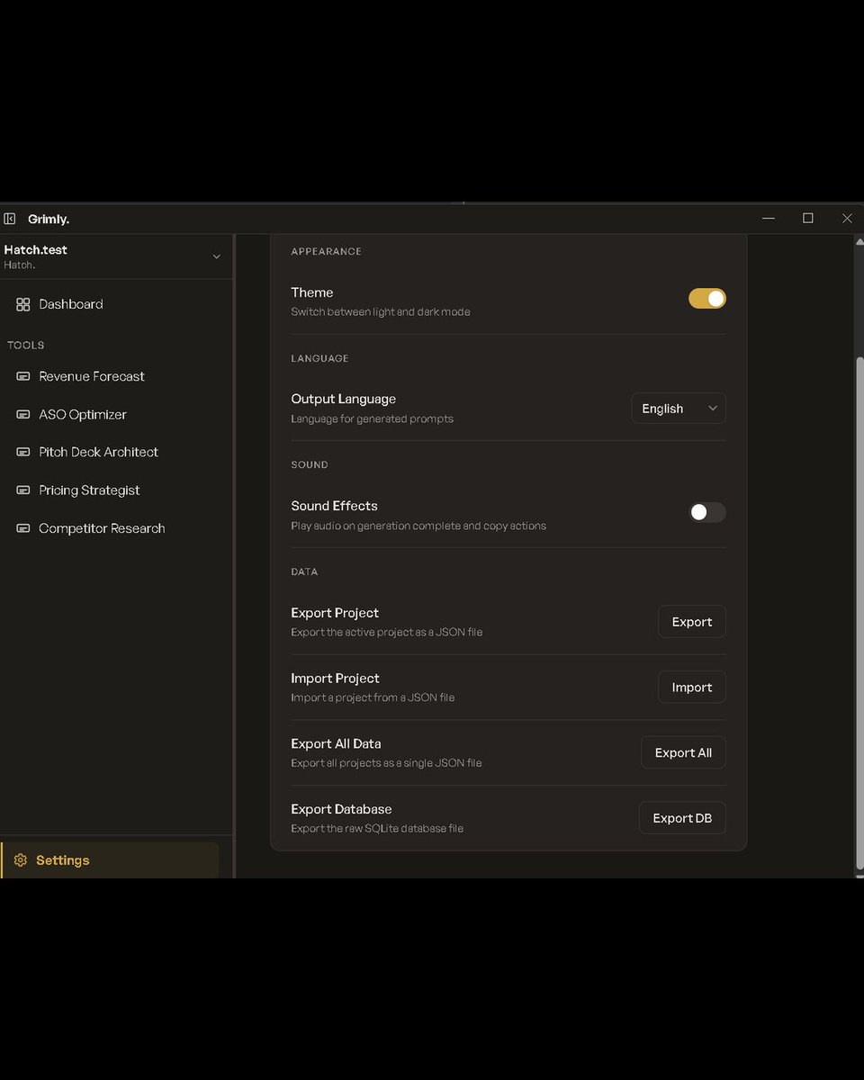Enable the Sound Effects switch

(x=707, y=512)
